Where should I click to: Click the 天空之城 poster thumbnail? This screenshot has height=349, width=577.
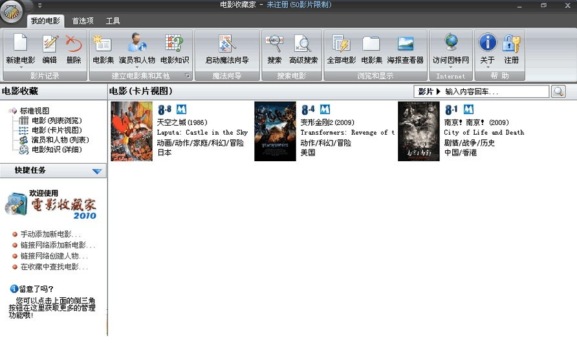point(131,131)
